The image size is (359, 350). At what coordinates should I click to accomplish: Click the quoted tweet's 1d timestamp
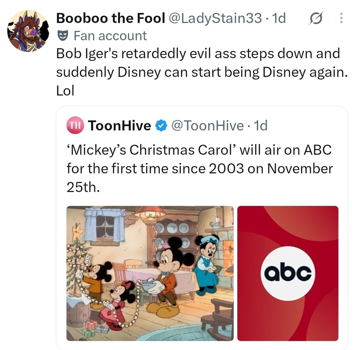pos(261,125)
